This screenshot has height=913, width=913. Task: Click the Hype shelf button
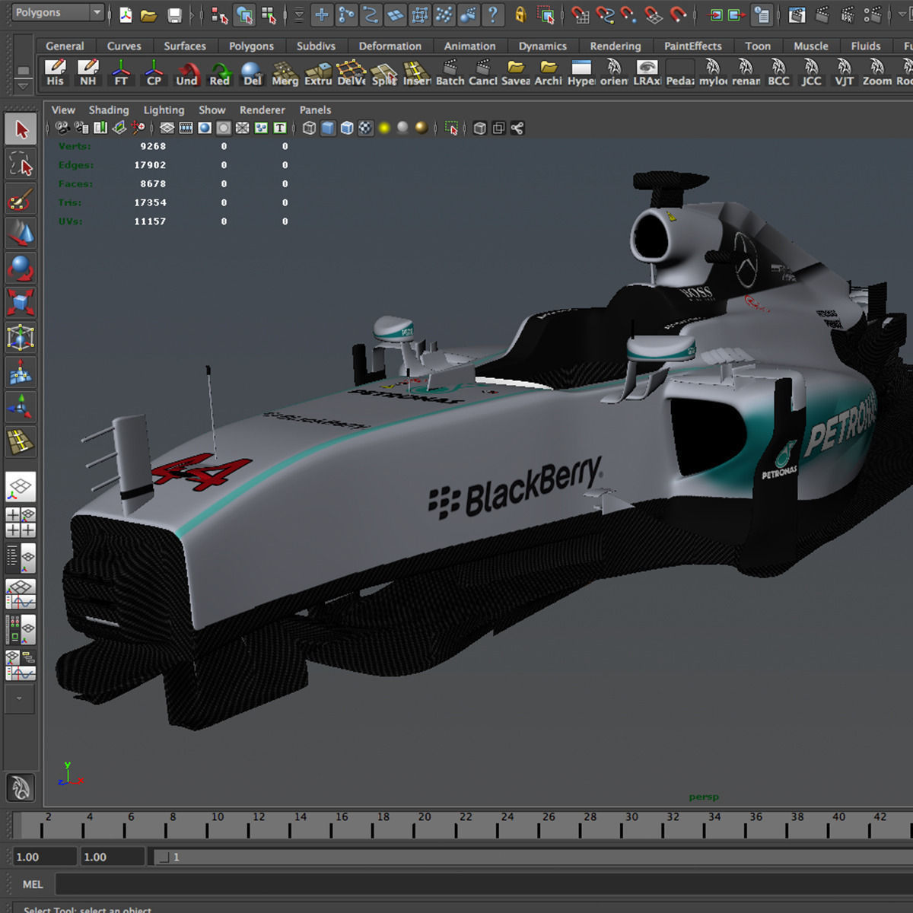click(x=581, y=74)
